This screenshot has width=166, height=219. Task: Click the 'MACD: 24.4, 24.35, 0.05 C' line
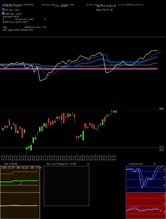[x=15, y=22]
